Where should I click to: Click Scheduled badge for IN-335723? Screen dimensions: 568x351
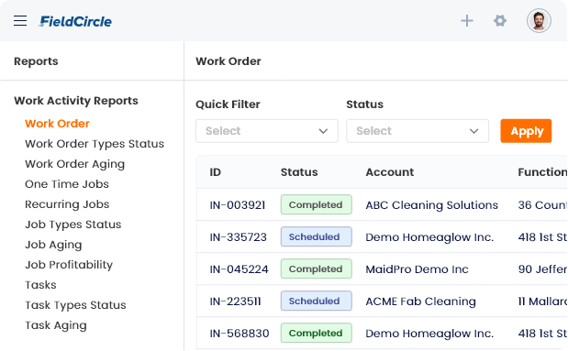tap(317, 237)
